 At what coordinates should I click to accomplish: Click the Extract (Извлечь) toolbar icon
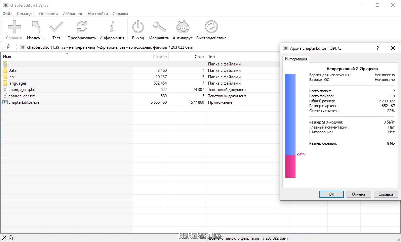pos(36,27)
